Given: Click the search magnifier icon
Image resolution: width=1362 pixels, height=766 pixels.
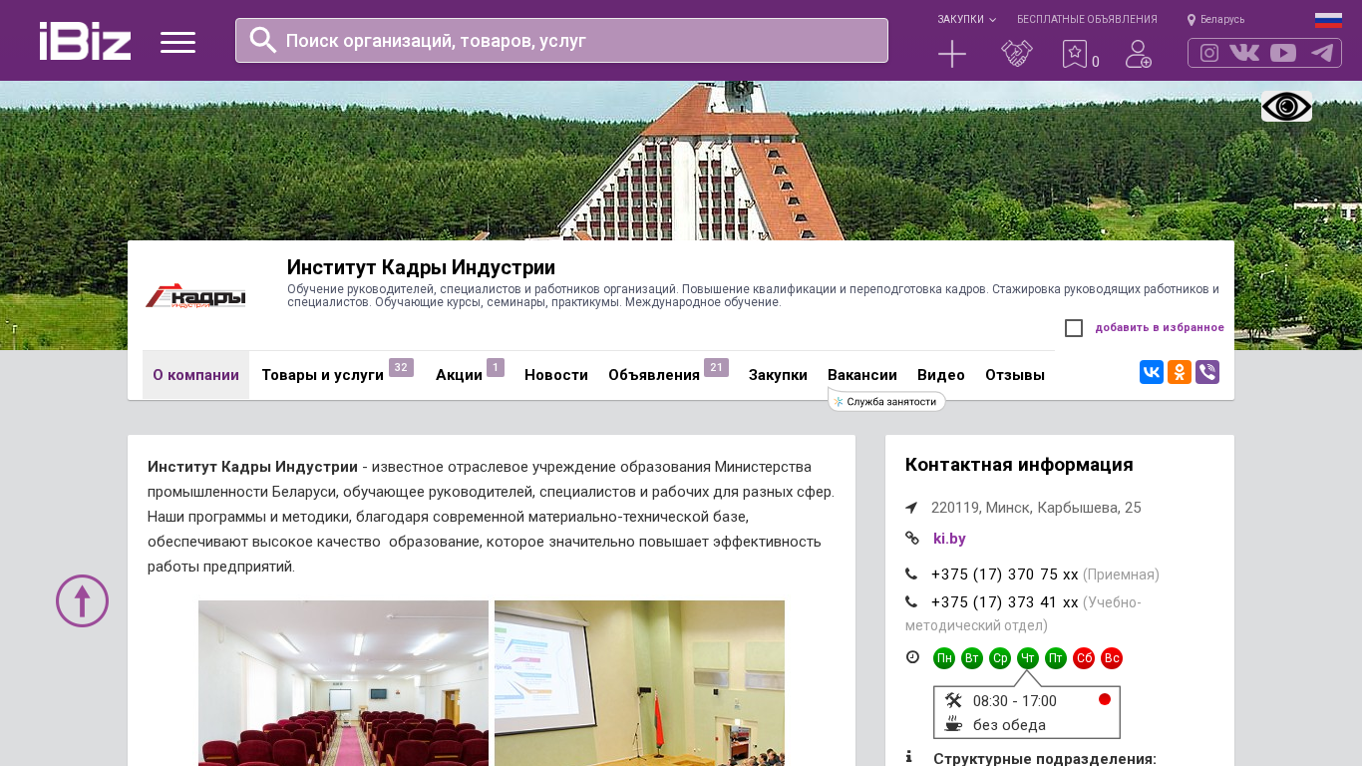Looking at the screenshot, I should tap(263, 40).
